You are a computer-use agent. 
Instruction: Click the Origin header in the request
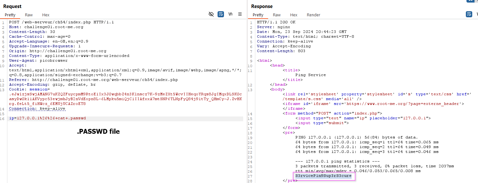point(58,51)
